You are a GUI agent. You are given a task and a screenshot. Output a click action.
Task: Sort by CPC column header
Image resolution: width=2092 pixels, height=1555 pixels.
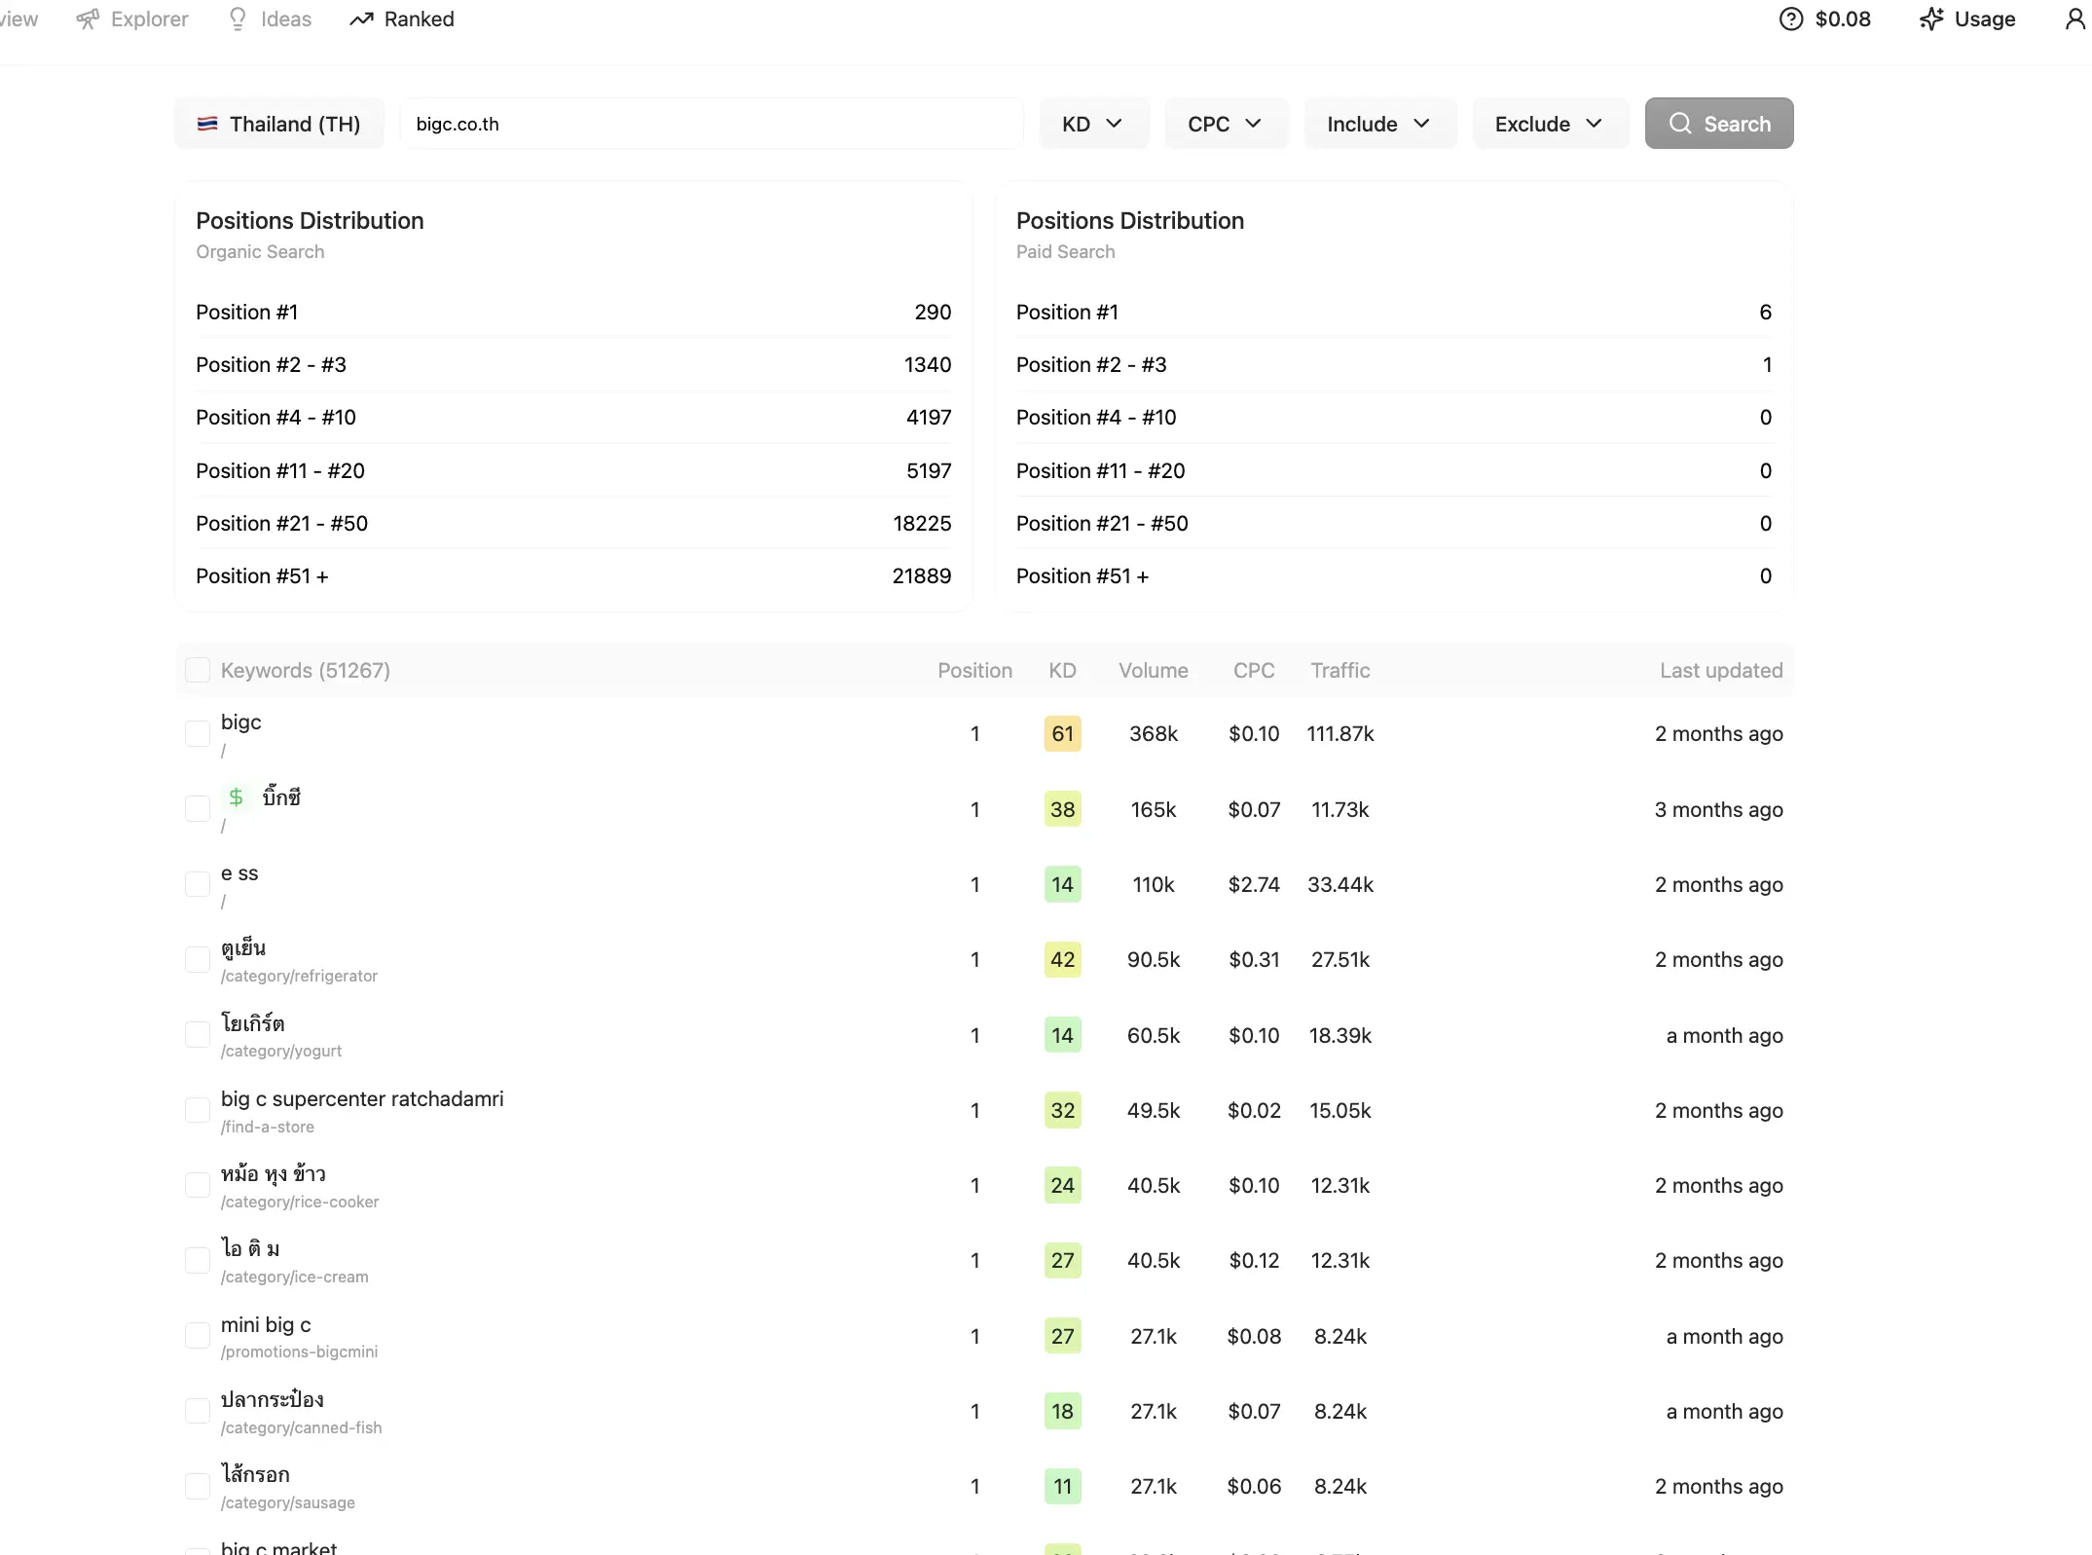pyautogui.click(x=1254, y=670)
